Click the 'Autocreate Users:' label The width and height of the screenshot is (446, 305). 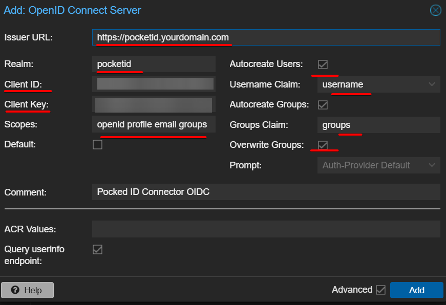(266, 64)
